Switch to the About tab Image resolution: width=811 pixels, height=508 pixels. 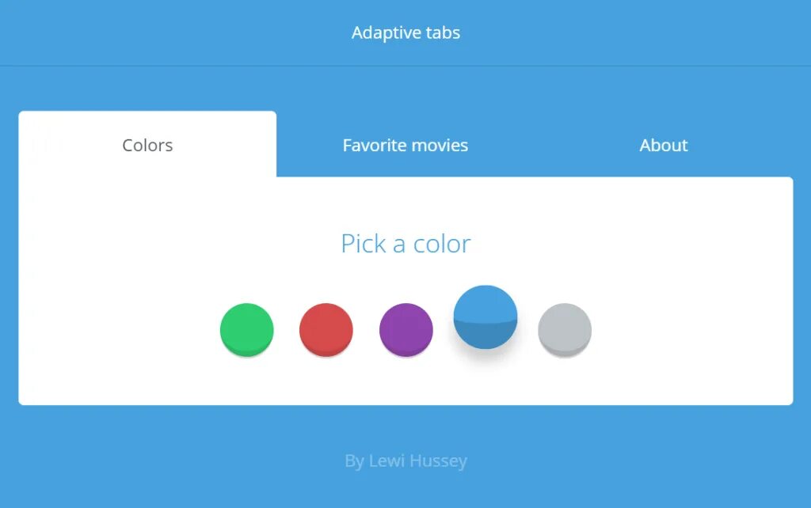click(664, 146)
